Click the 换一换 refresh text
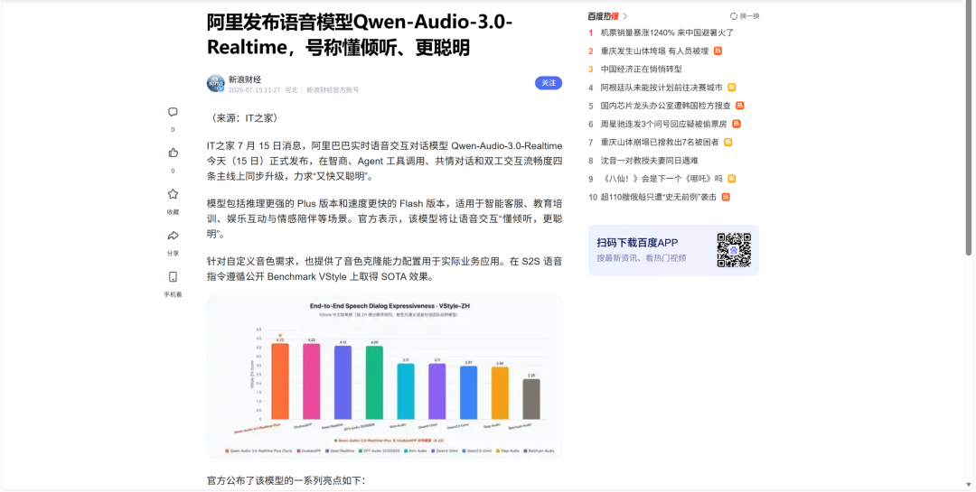This screenshot has height=492, width=976. tap(749, 16)
